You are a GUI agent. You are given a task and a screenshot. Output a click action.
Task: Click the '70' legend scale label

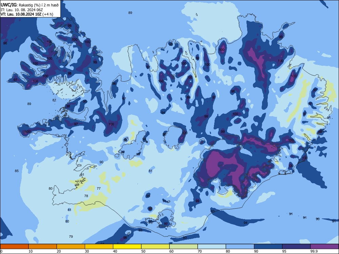tap(200, 251)
